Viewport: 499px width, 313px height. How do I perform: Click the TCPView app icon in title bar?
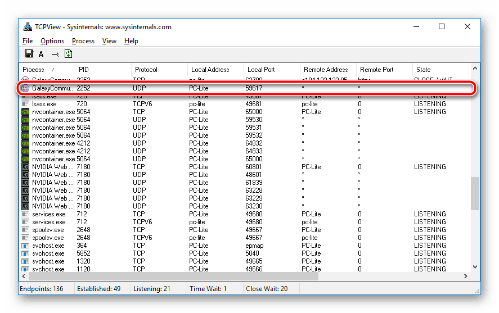tap(27, 26)
